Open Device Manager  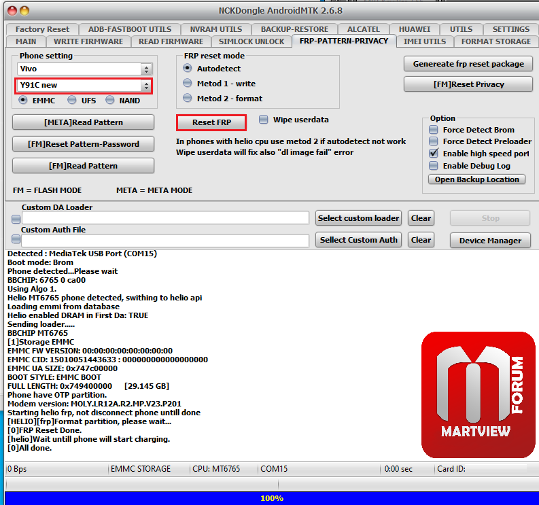click(490, 241)
